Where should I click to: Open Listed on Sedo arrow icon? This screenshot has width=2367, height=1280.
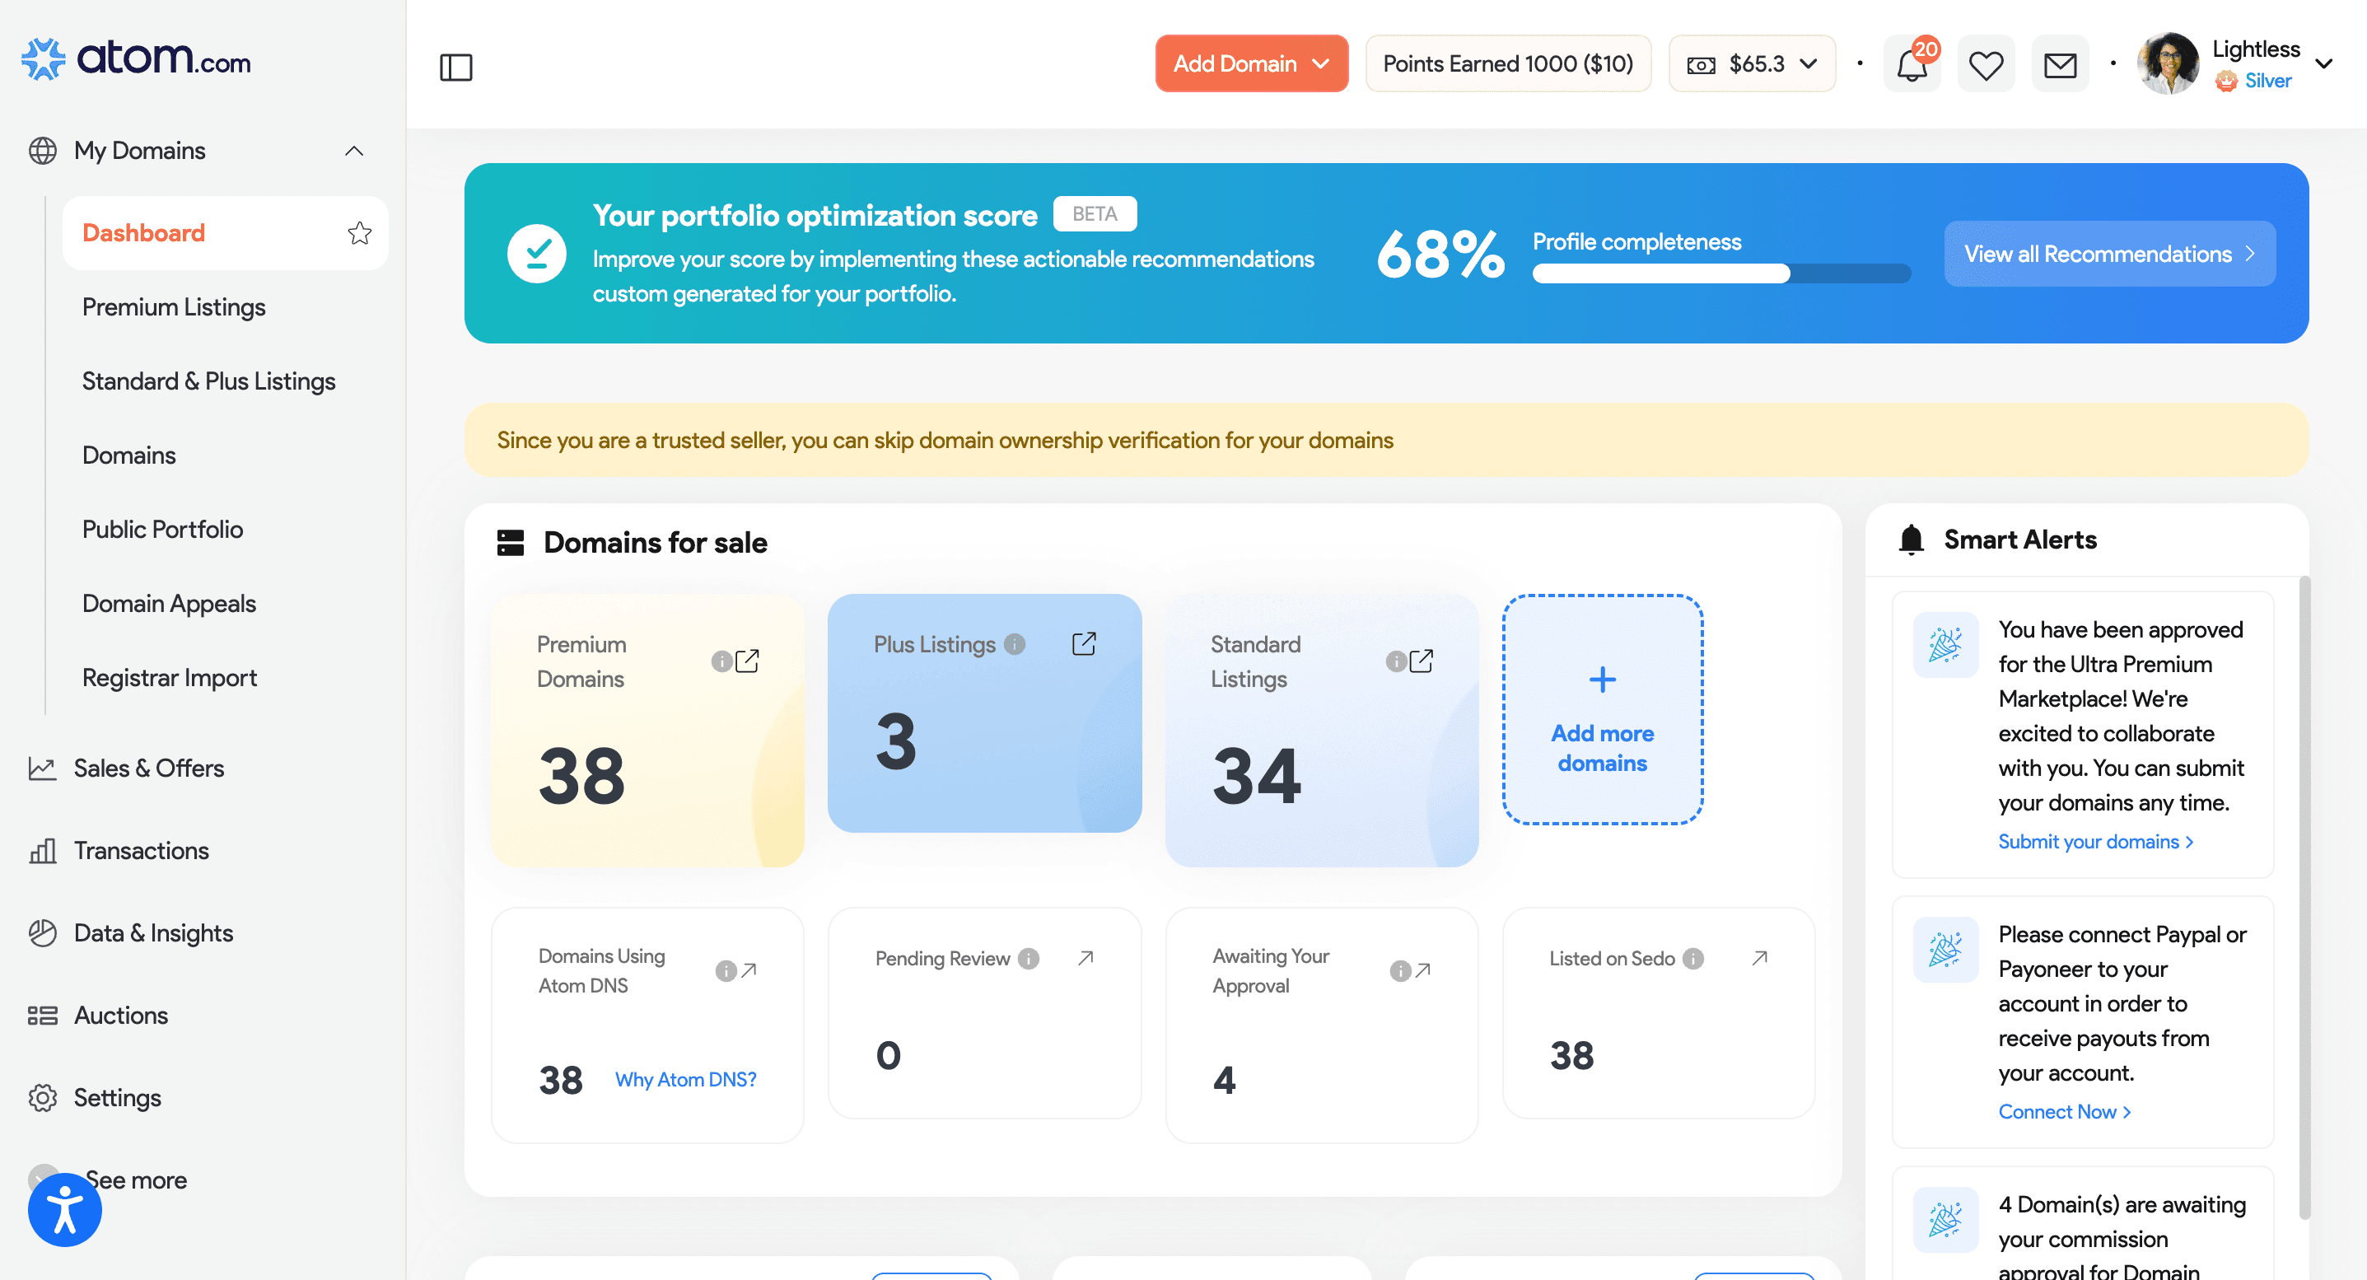pyautogui.click(x=1760, y=957)
